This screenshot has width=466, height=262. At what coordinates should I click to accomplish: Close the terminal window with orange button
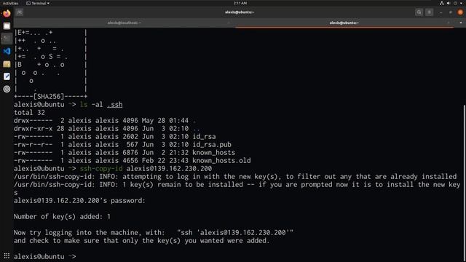(460, 12)
